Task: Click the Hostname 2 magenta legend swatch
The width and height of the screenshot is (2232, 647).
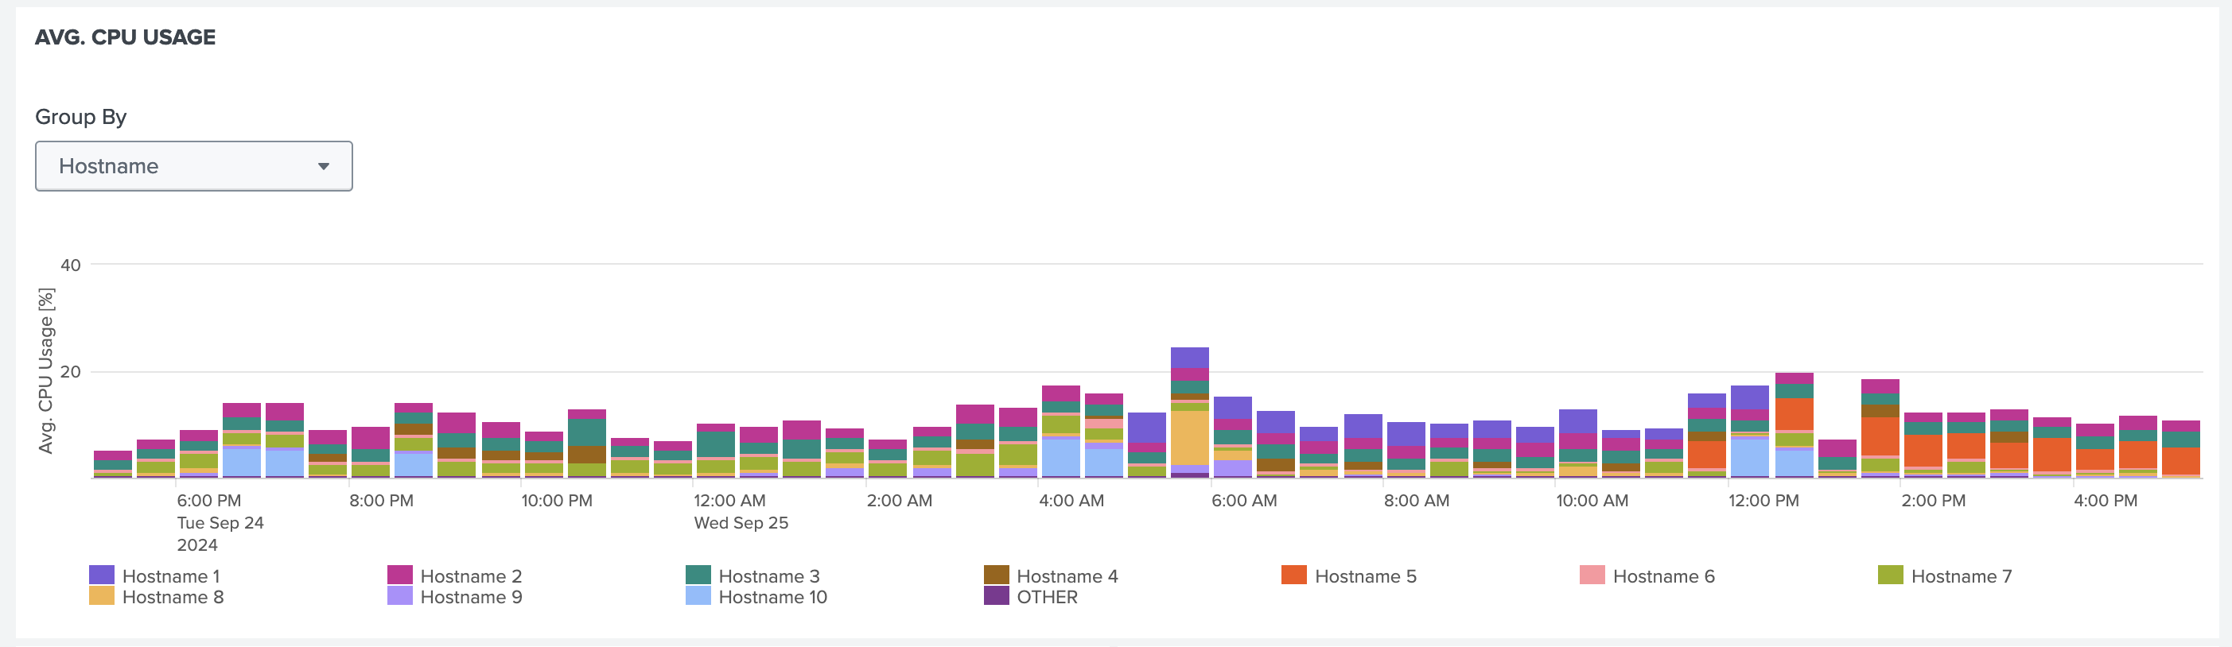Action: click(399, 575)
